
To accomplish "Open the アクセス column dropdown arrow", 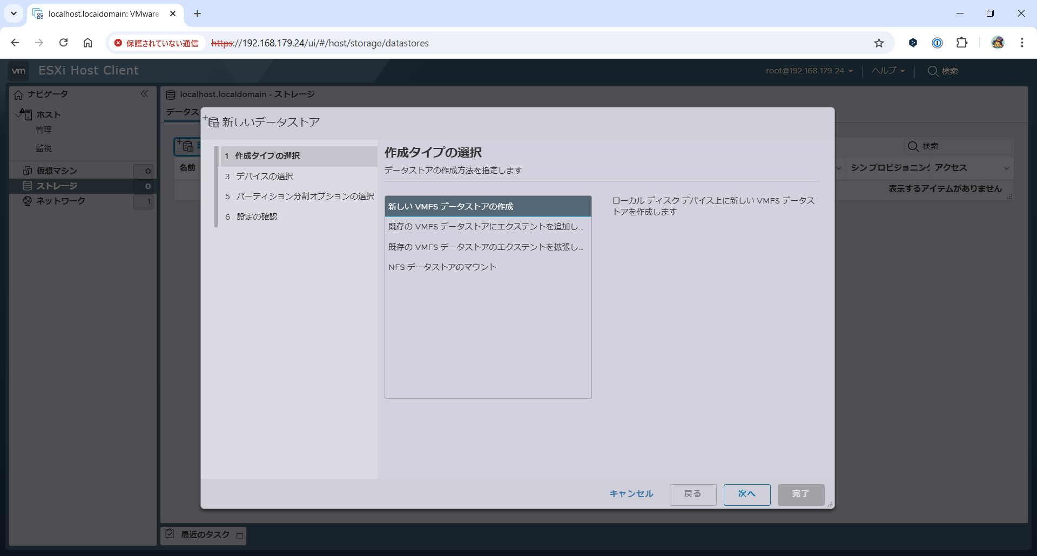I will [x=1007, y=168].
